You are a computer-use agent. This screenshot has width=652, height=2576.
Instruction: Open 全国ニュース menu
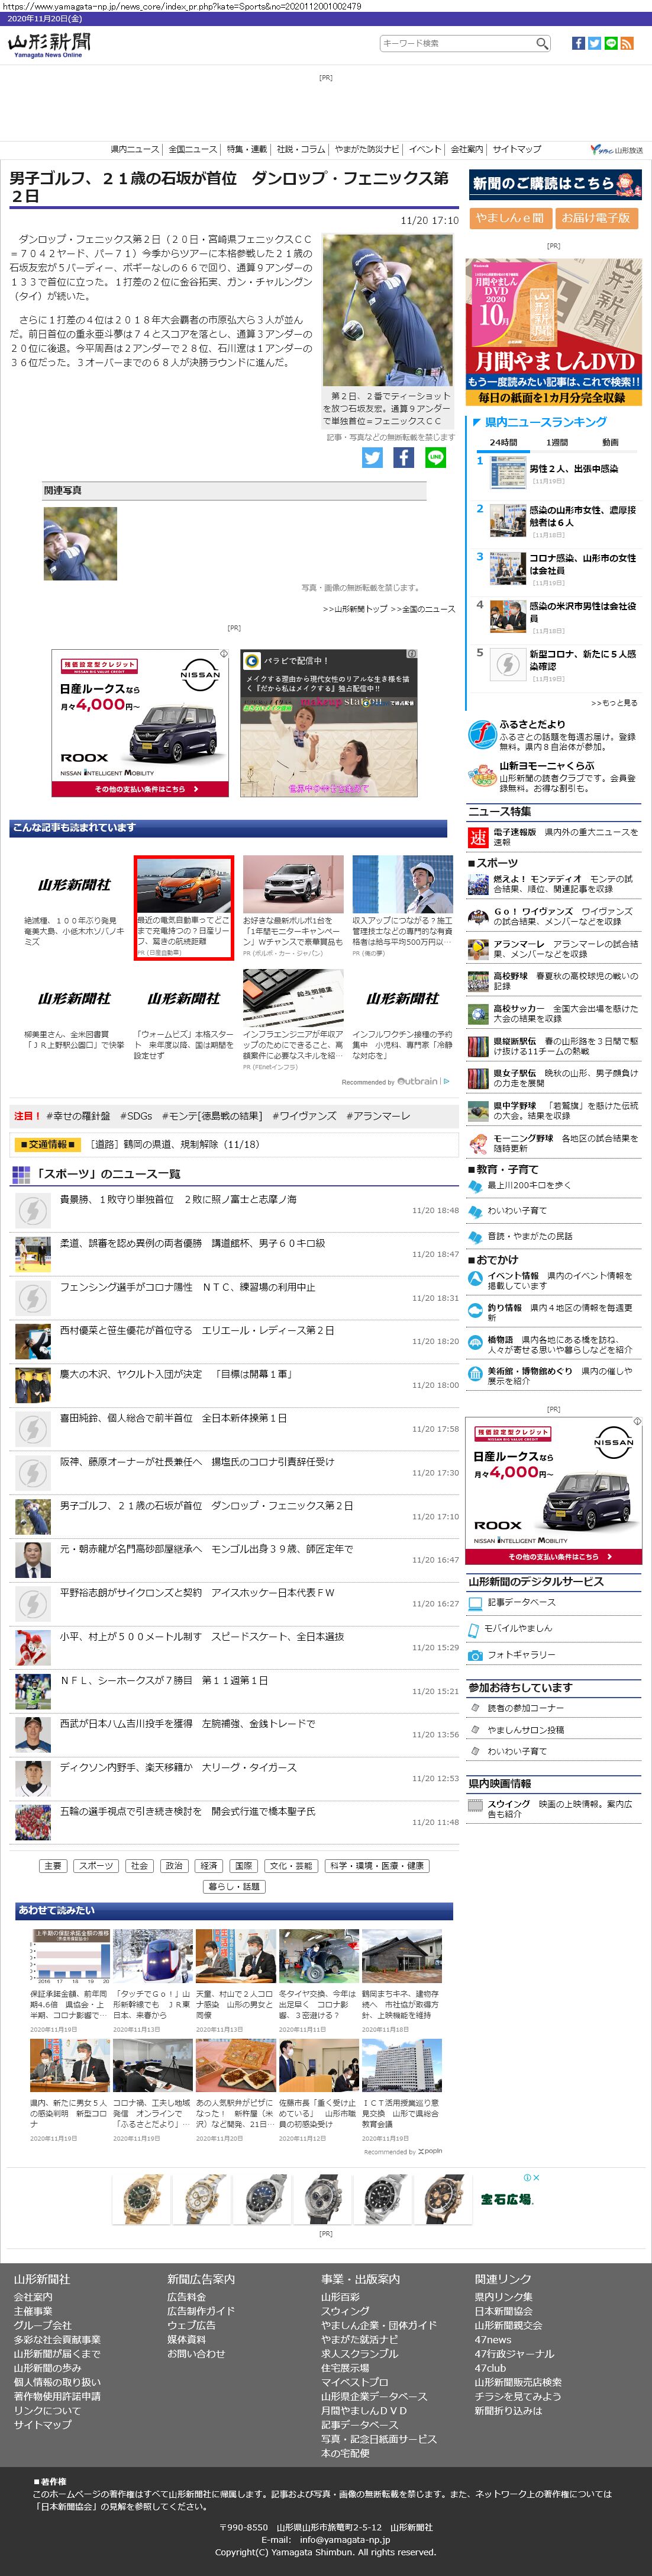pyautogui.click(x=192, y=149)
